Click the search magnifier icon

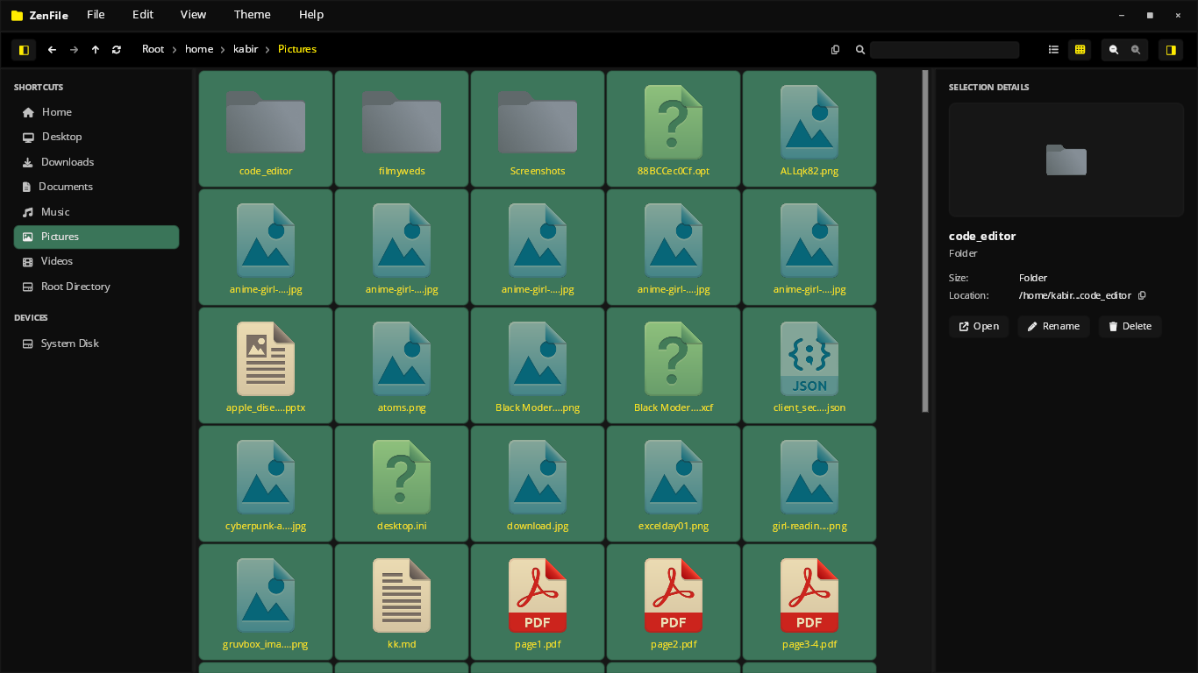860,50
